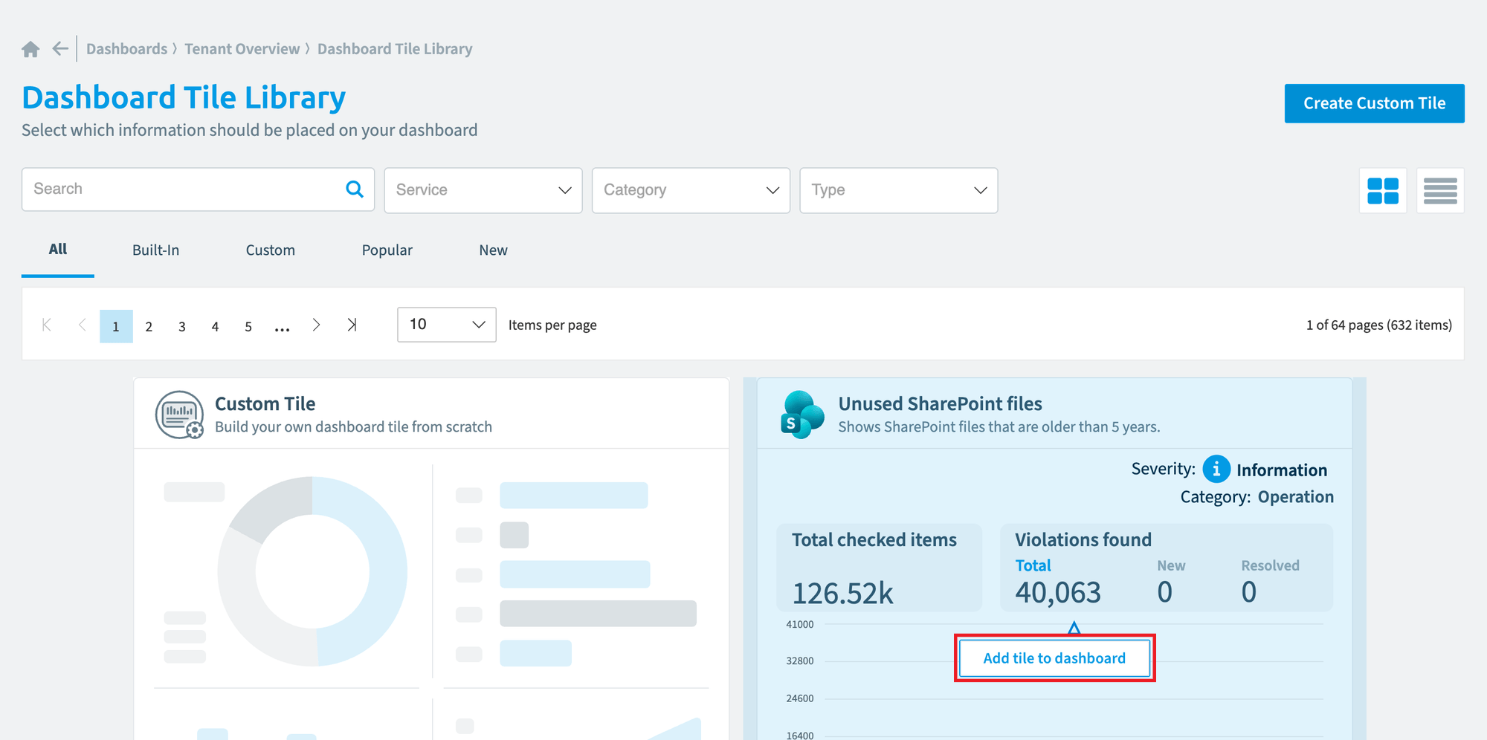Click the Unused SharePoint files title
Viewport: 1487px width, 740px height.
pos(940,403)
